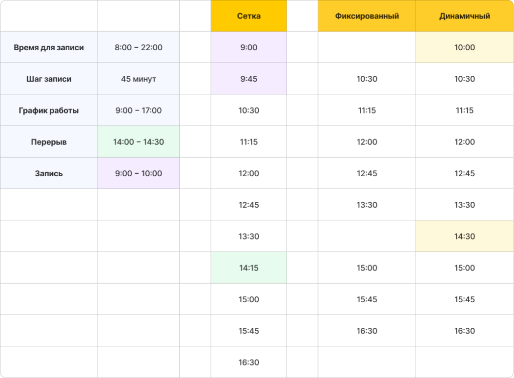The image size is (514, 378).
Task: Click the Шаг записи row label
Action: (49, 79)
